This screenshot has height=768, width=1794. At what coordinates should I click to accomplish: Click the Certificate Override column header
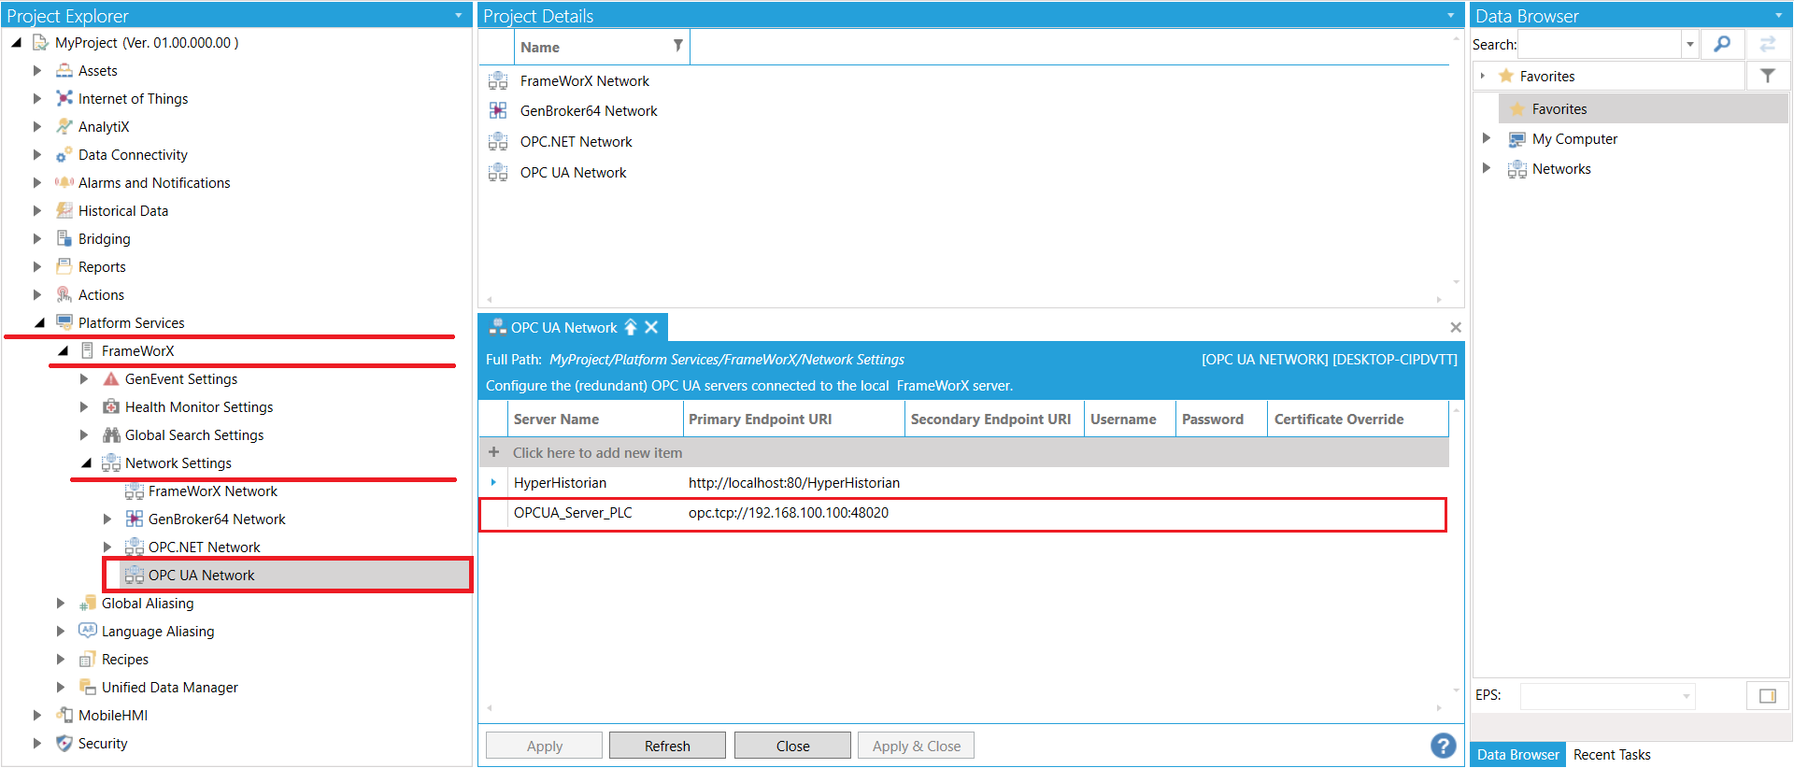pos(1358,419)
